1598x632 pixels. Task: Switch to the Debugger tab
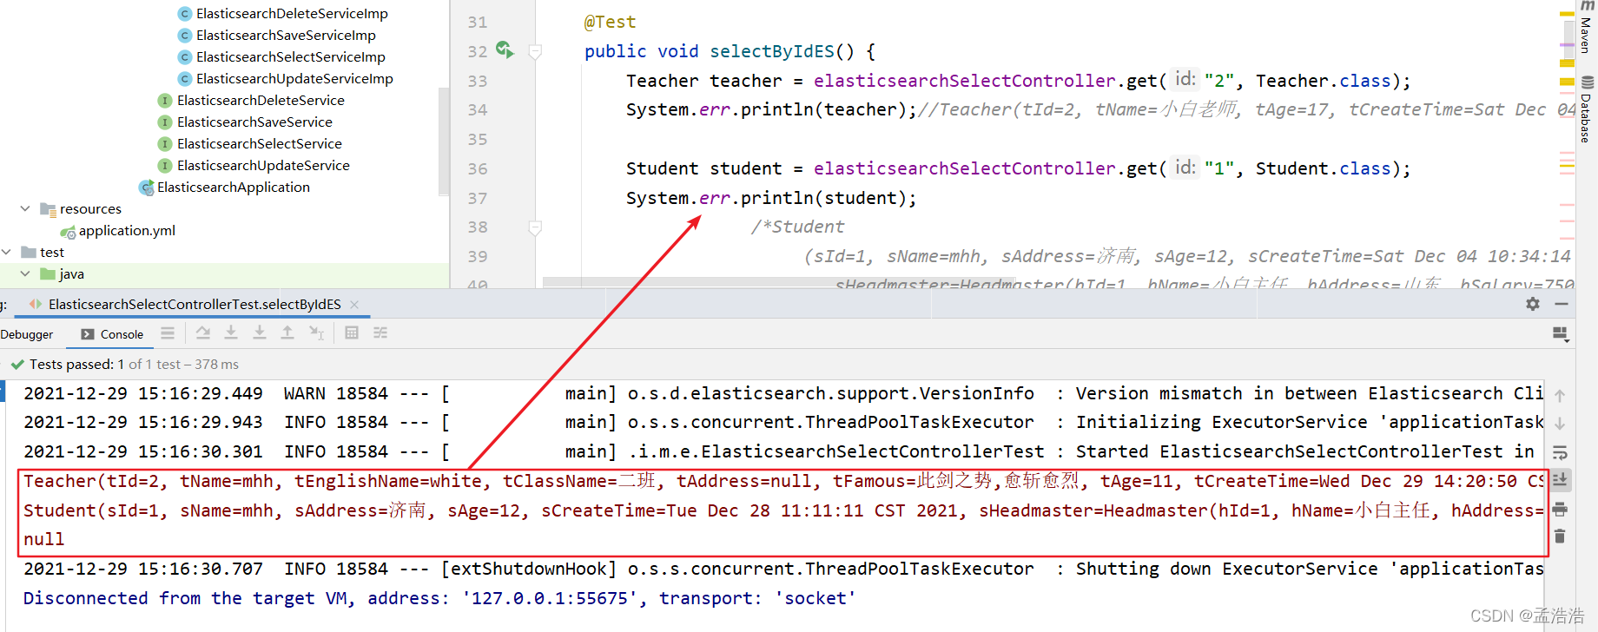pyautogui.click(x=27, y=334)
